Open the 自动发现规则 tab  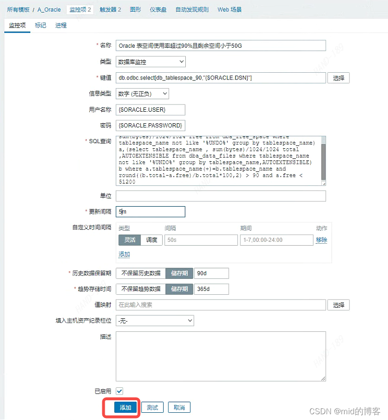point(192,10)
